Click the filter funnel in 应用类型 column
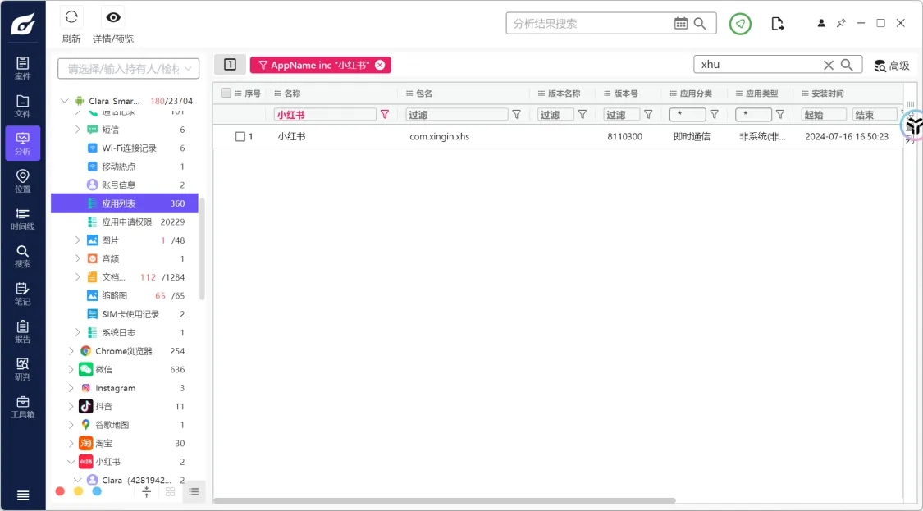 tap(780, 114)
